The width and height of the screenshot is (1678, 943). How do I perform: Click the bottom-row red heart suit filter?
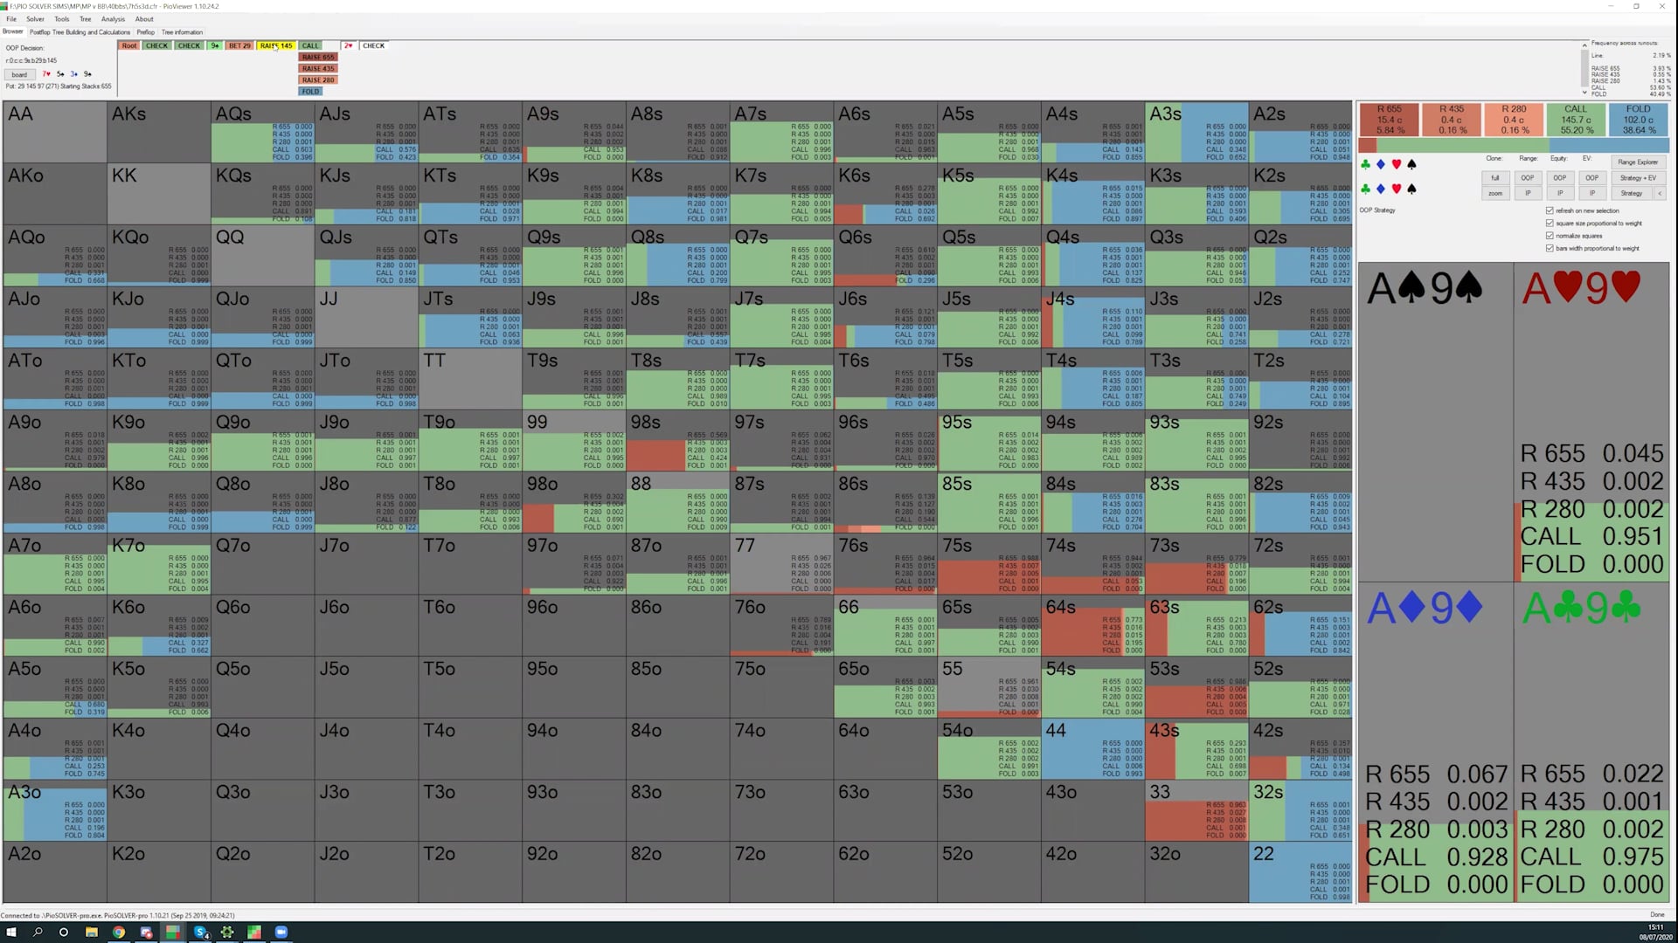tap(1397, 189)
